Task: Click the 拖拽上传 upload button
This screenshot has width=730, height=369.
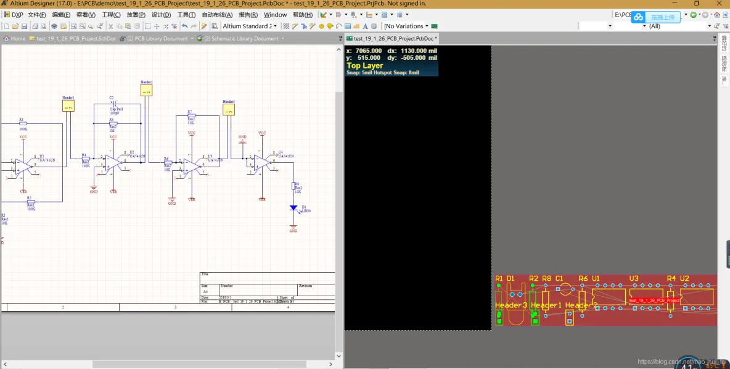Action: (663, 17)
